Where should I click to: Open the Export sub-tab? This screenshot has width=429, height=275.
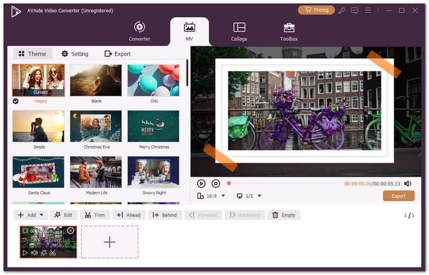117,54
